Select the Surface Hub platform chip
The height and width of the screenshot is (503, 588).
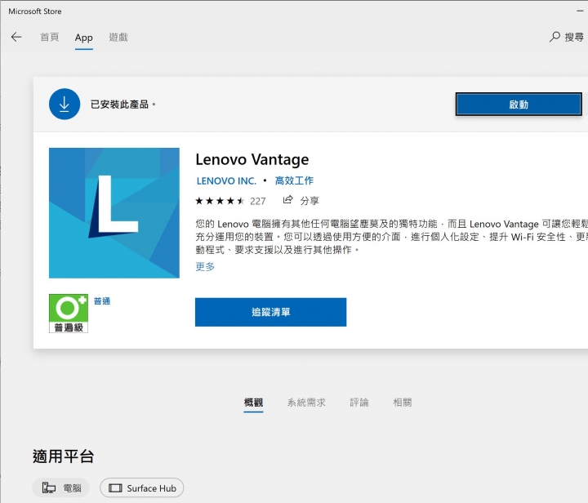pos(142,487)
